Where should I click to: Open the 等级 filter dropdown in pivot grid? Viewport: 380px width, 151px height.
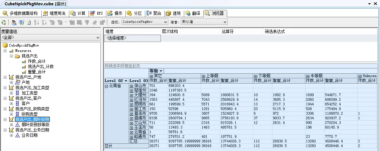pos(161,71)
